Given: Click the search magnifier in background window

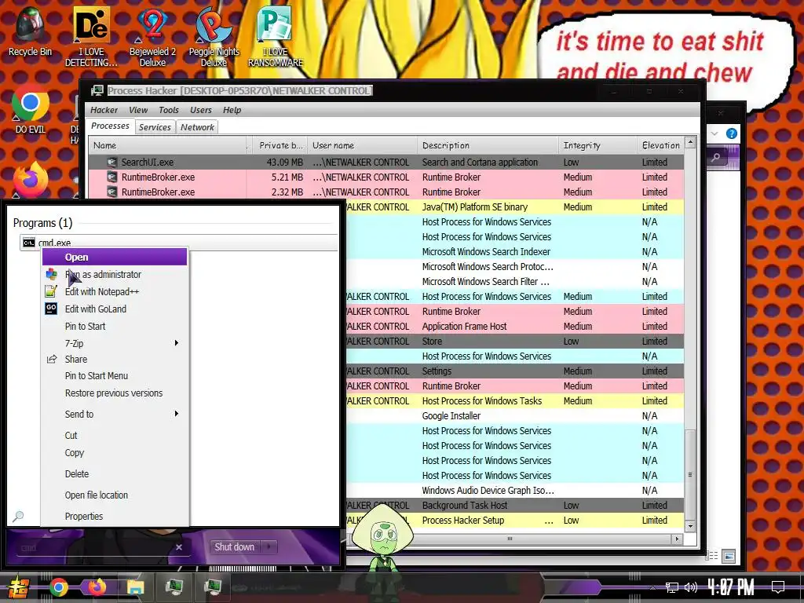Looking at the screenshot, I should coord(716,157).
